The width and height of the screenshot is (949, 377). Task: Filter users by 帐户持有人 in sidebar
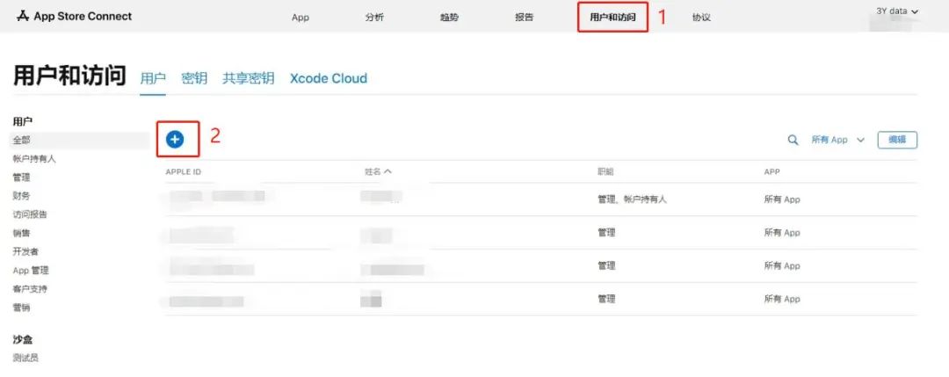coord(34,159)
